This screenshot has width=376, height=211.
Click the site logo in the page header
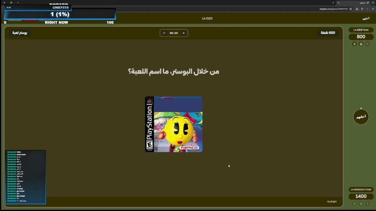pos(366,18)
